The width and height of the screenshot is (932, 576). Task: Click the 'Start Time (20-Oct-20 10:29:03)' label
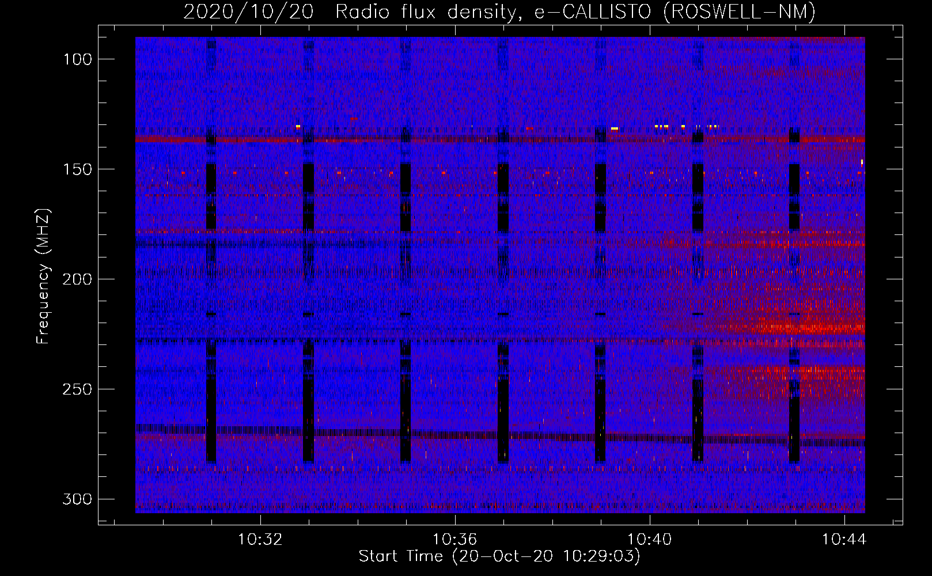click(x=499, y=556)
